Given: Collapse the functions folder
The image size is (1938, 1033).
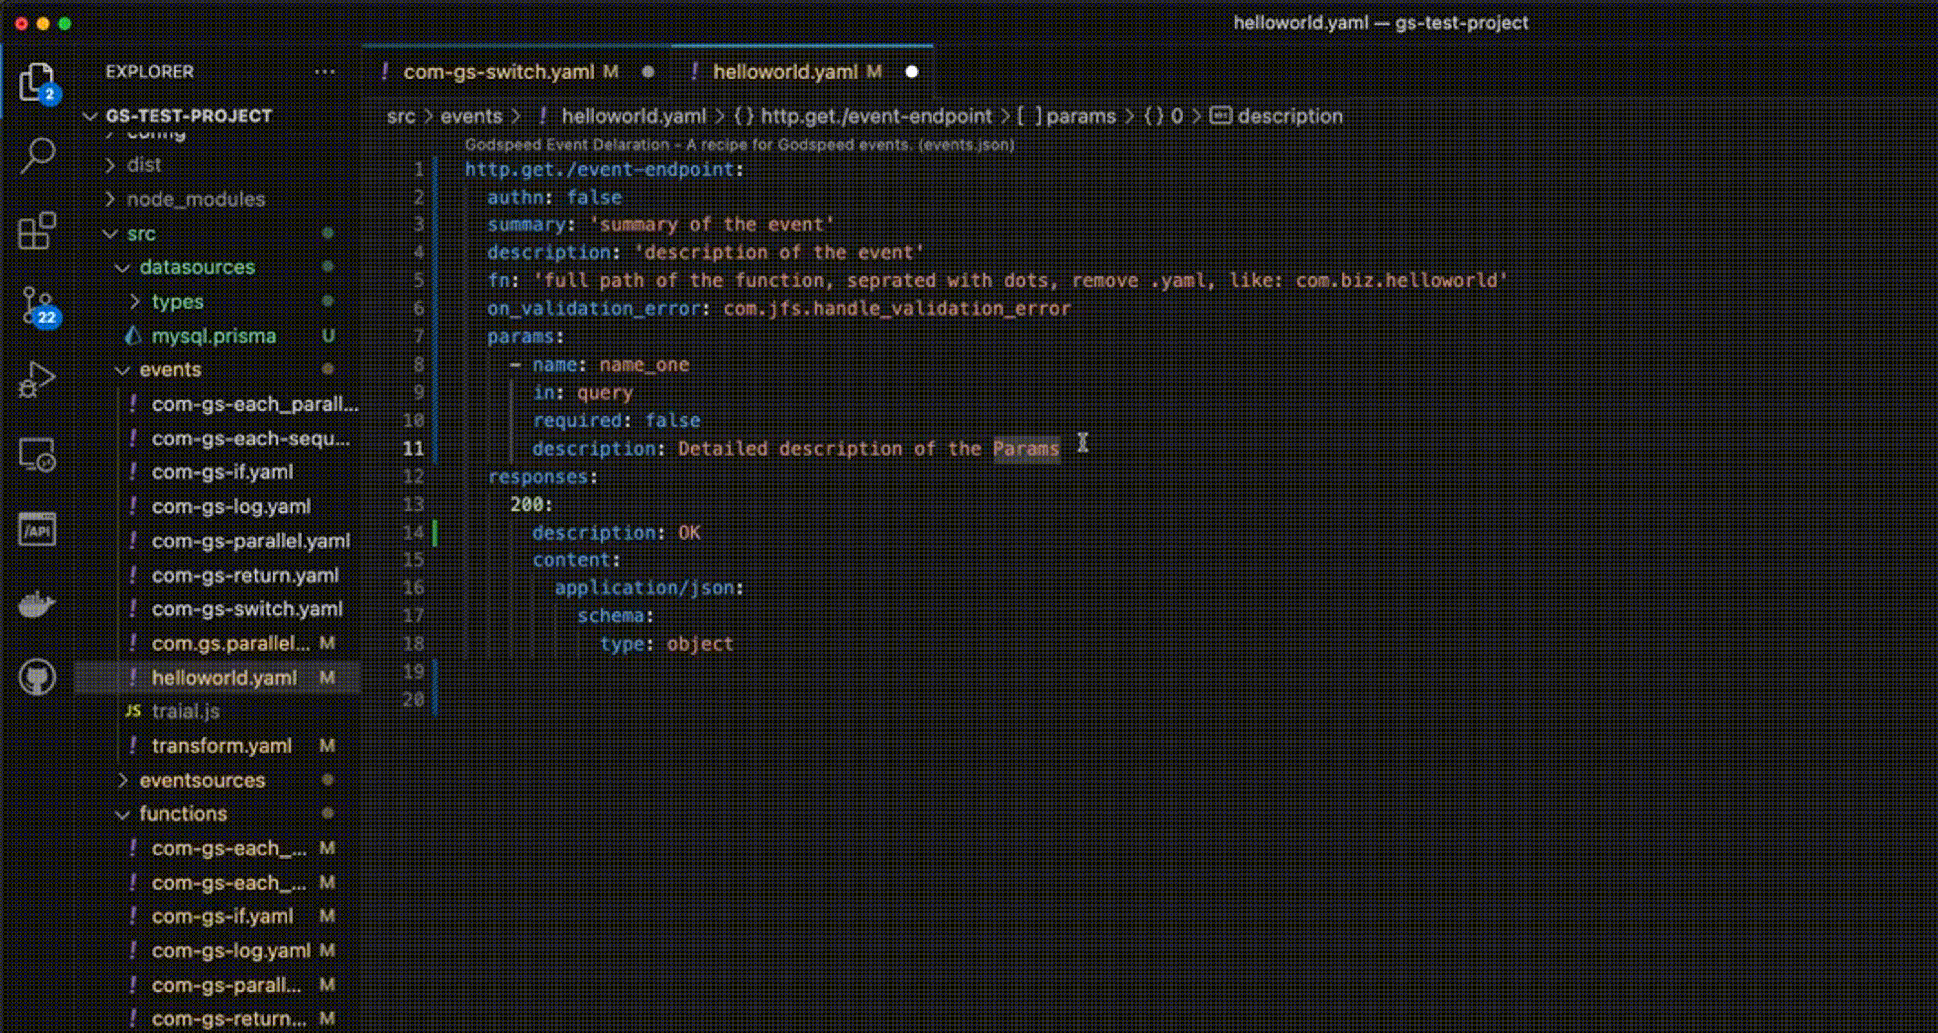Looking at the screenshot, I should [x=183, y=813].
